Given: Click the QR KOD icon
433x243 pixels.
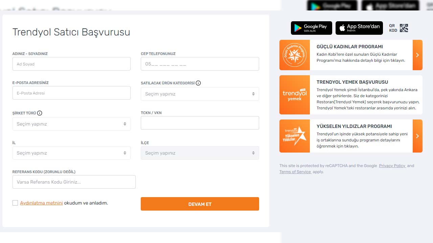Looking at the screenshot, I should 404,28.
